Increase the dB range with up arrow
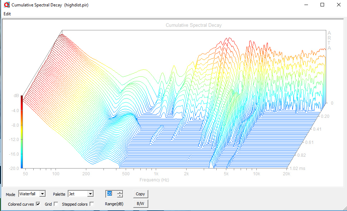347x211 pixels. (x=120, y=192)
